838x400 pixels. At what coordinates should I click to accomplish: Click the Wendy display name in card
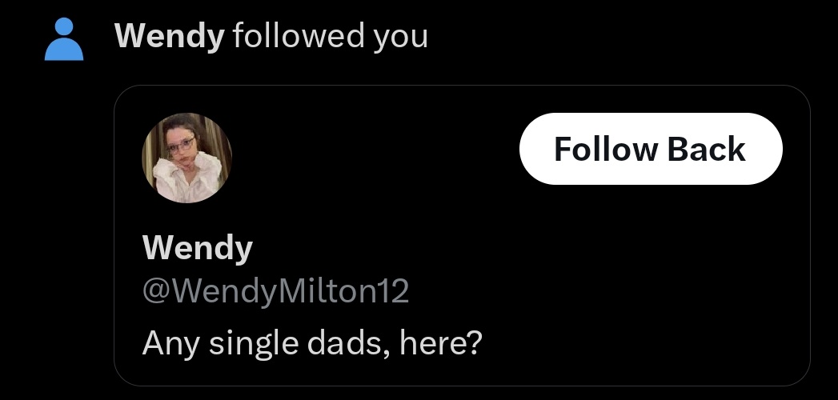coord(197,248)
